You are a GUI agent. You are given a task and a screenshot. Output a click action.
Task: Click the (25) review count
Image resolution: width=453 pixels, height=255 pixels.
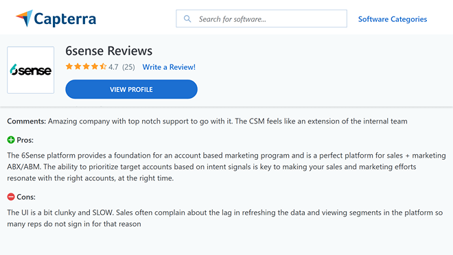click(128, 67)
